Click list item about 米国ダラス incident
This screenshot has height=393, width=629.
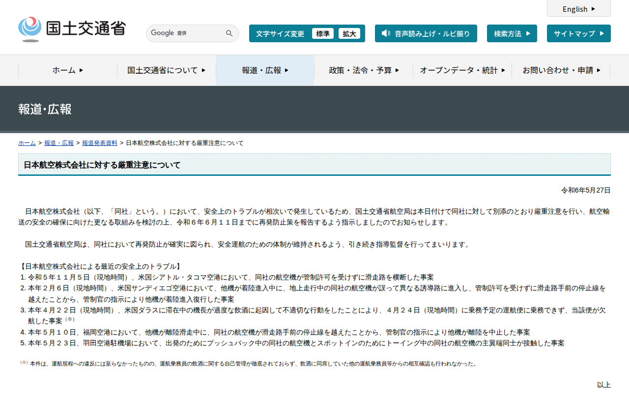click(317, 315)
